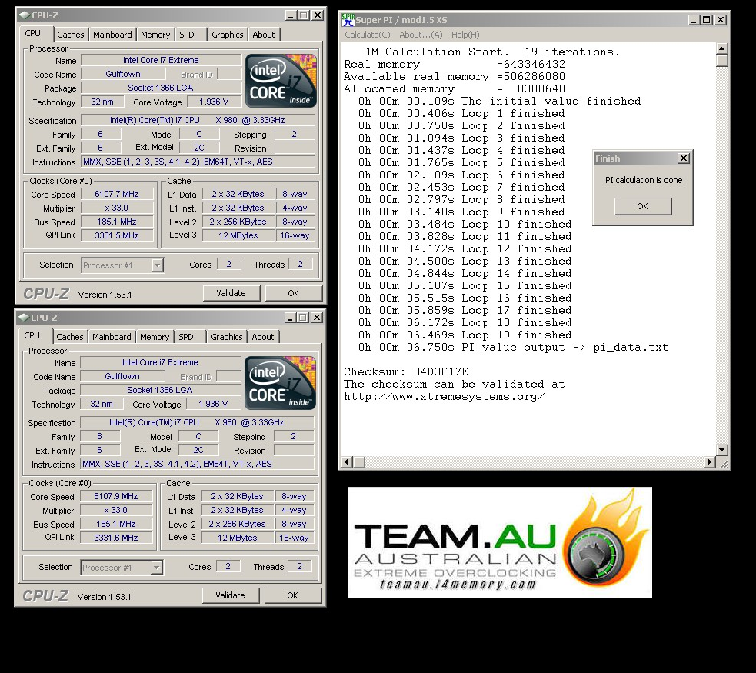Open About tab in bottom CPU-Z window
The height and width of the screenshot is (673, 756).
coord(263,337)
